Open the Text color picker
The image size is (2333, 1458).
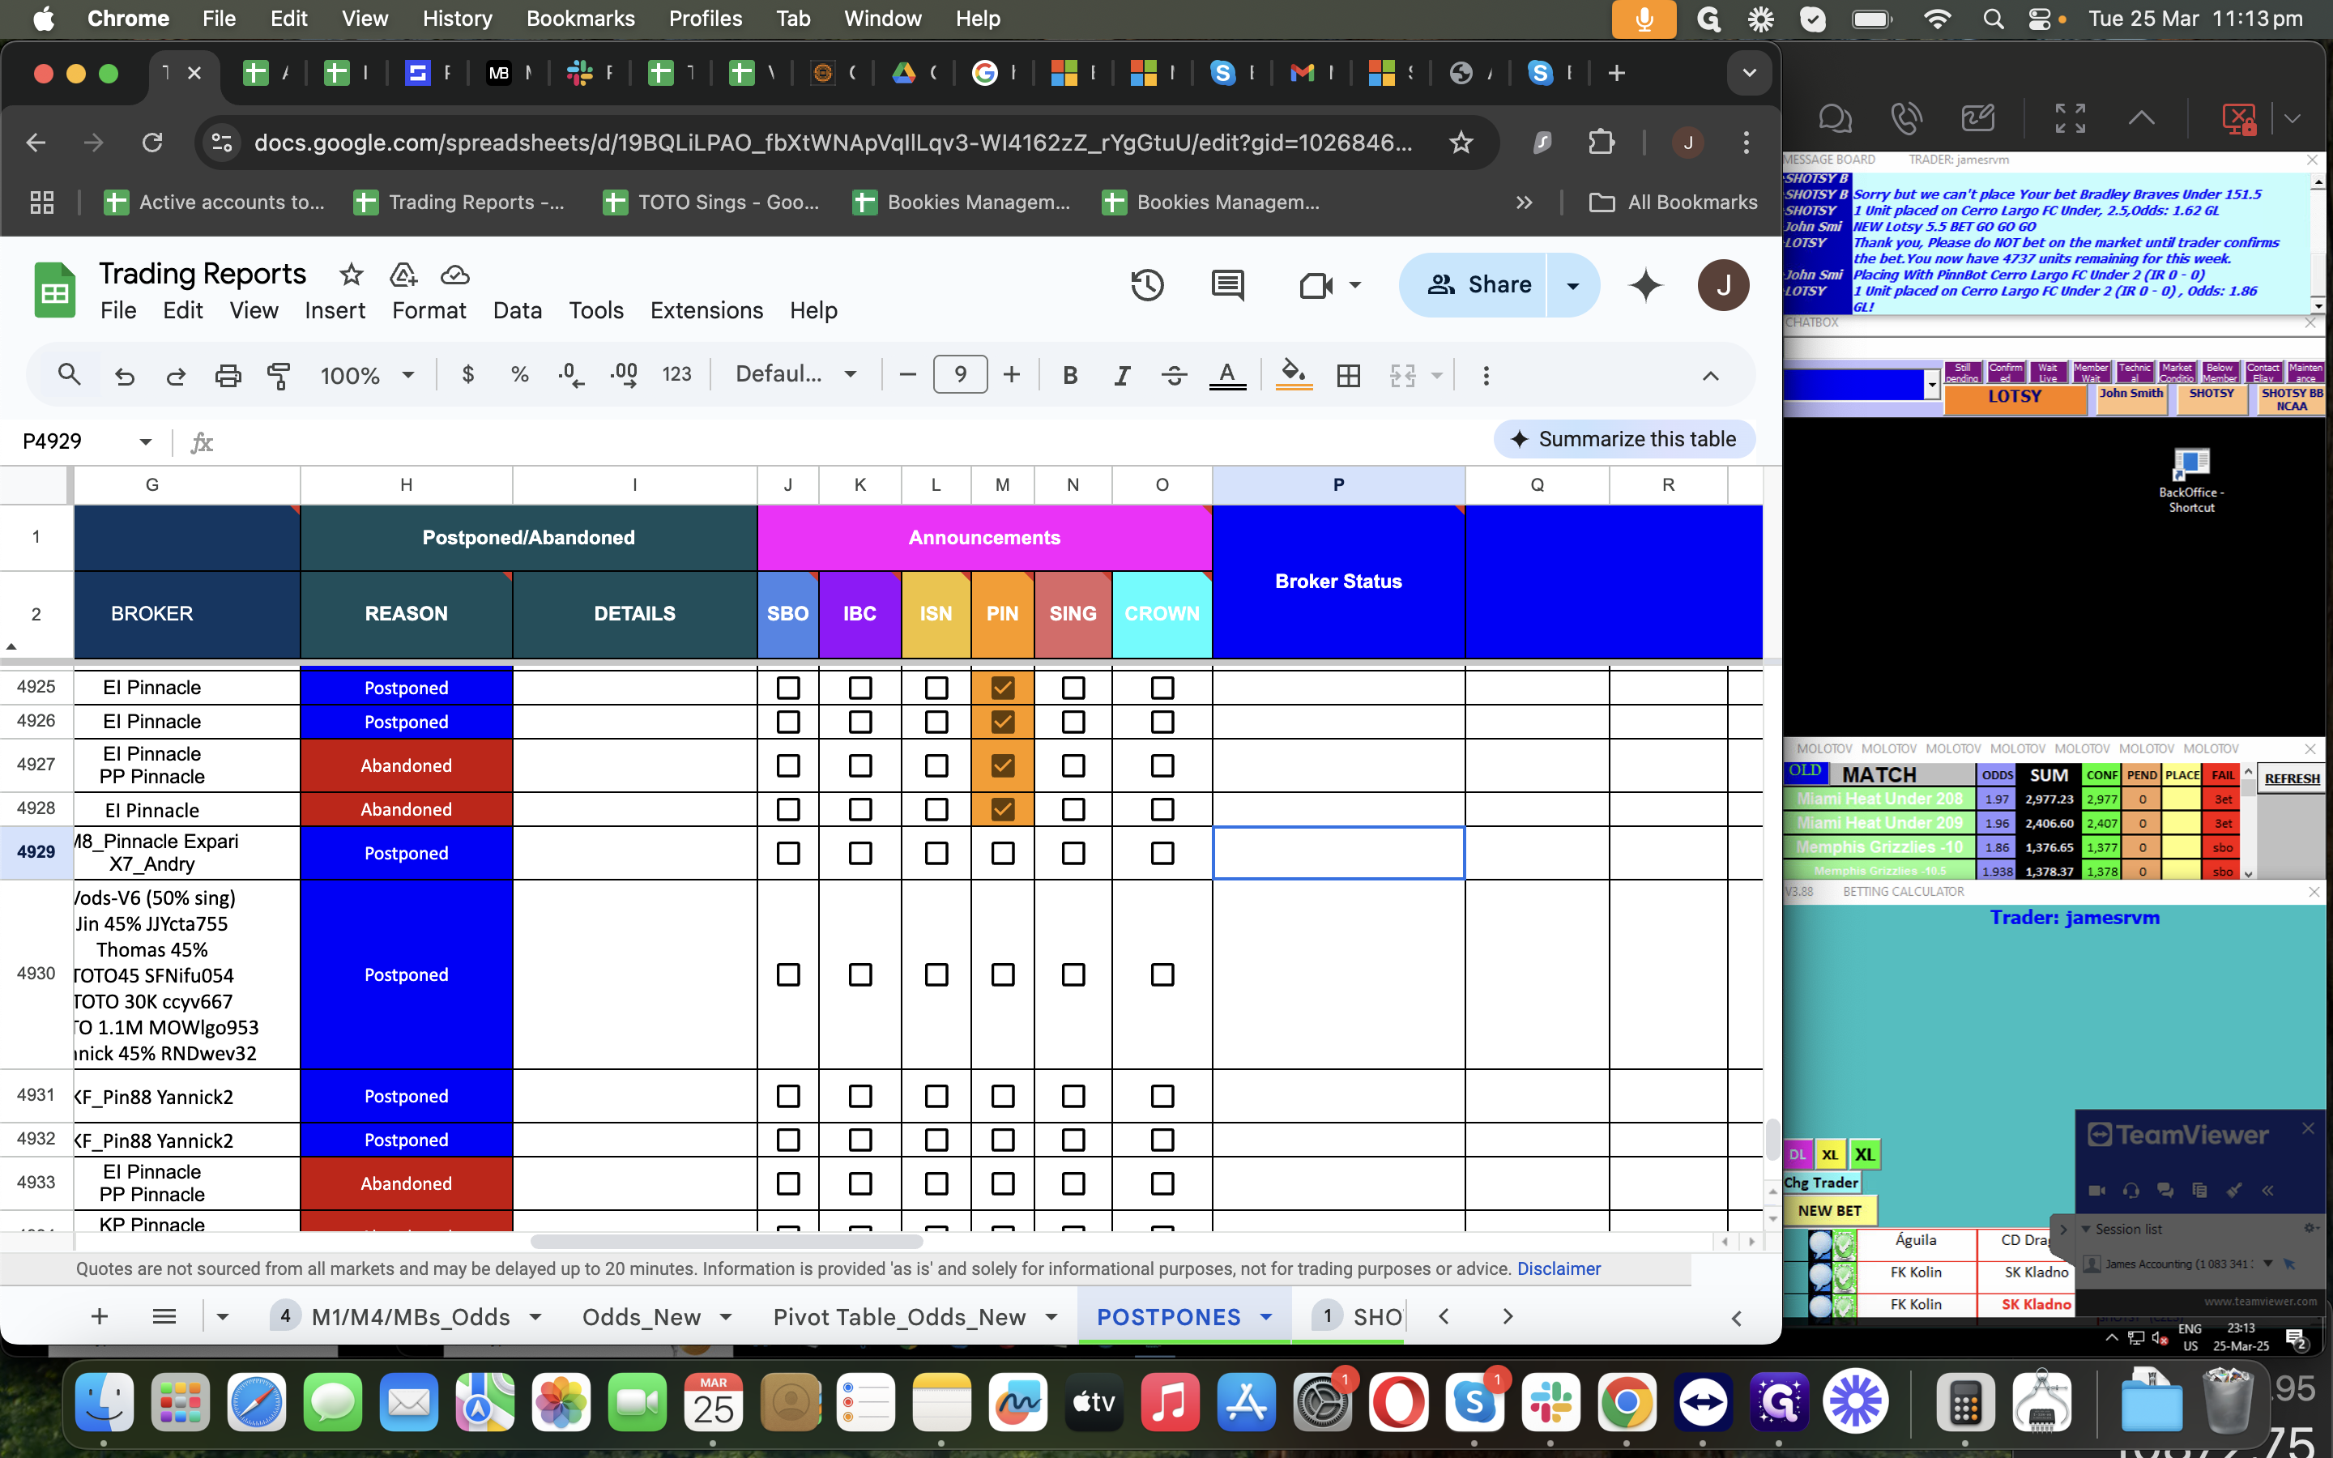tap(1227, 375)
